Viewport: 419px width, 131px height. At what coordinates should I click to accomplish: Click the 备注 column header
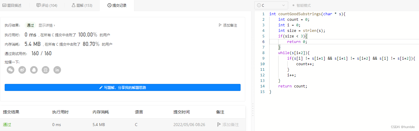click(220, 112)
